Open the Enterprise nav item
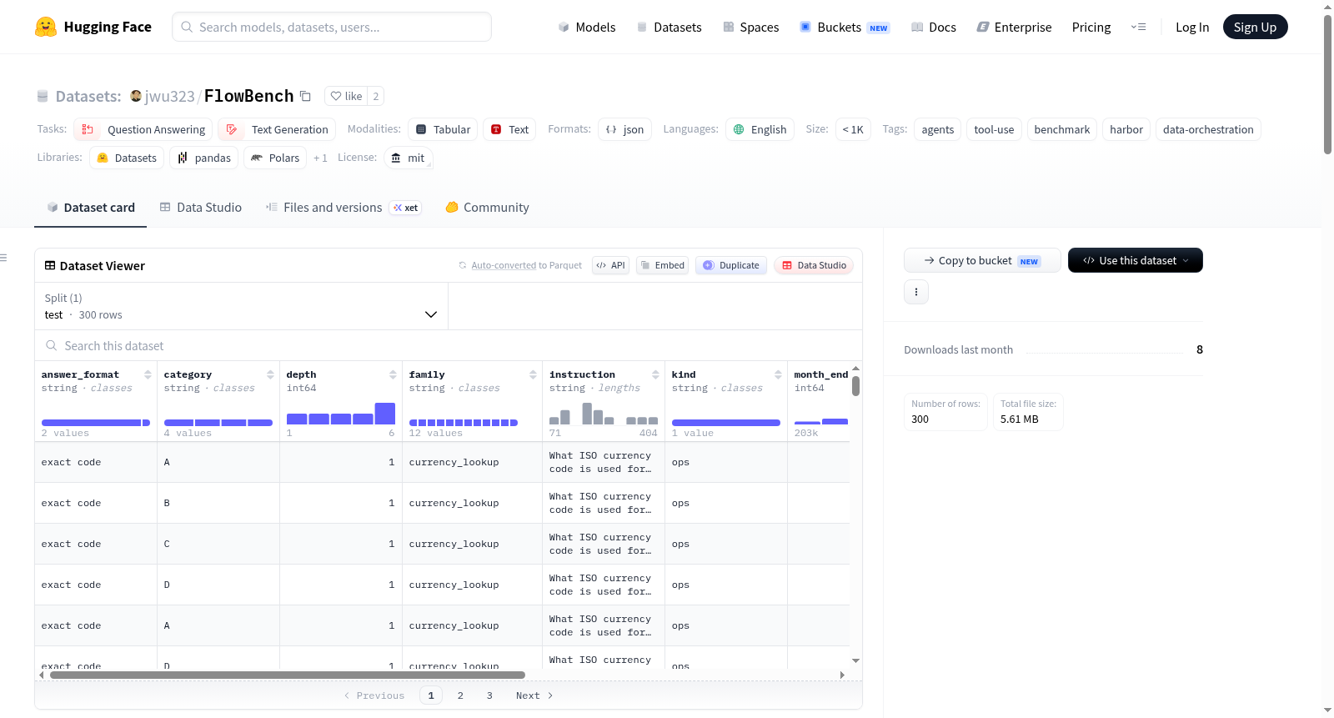This screenshot has height=718, width=1334. [x=1014, y=27]
